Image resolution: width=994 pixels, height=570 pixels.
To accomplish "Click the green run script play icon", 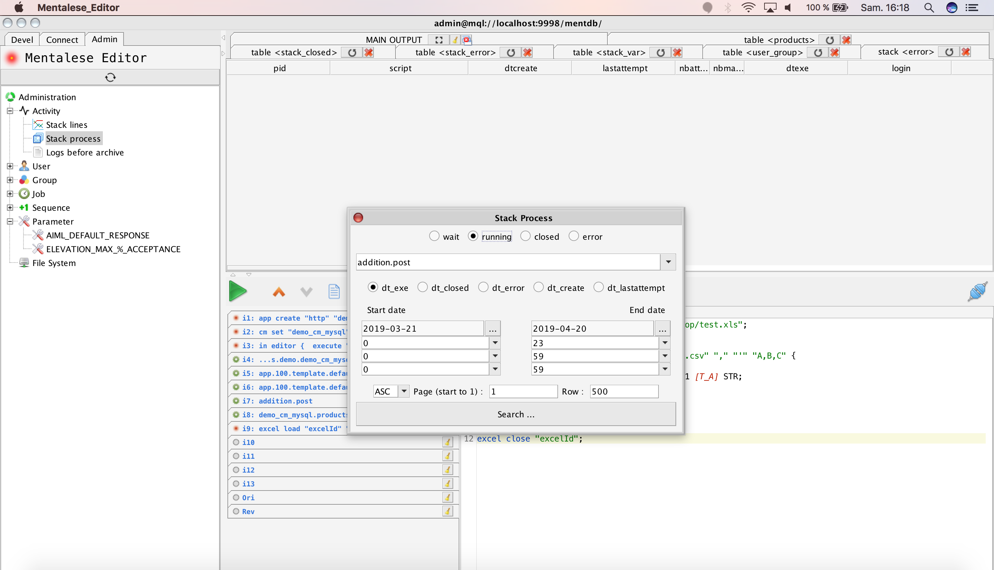I will point(237,291).
